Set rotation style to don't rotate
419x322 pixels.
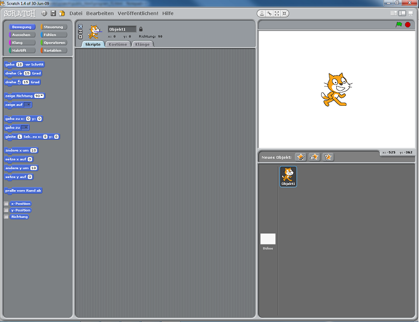point(81,37)
